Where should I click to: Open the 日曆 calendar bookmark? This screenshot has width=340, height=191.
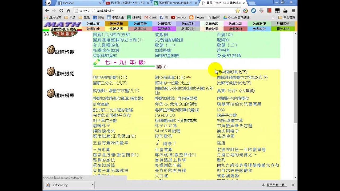click(x=98, y=18)
